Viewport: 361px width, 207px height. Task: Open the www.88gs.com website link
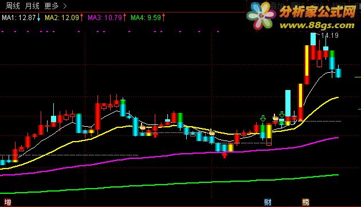[317, 25]
